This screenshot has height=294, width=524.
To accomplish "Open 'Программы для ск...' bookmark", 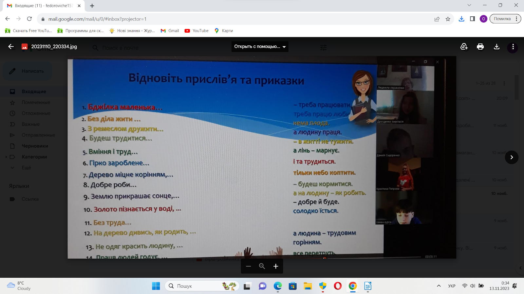I will 81,31.
